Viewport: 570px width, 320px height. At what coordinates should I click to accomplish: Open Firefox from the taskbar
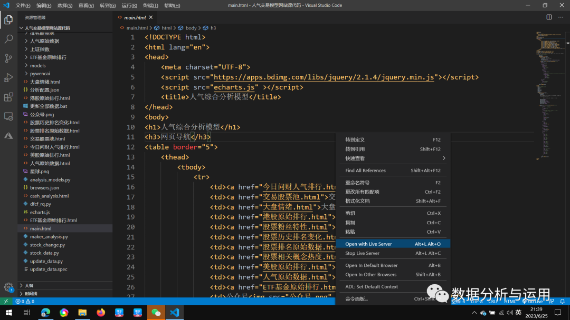(101, 313)
